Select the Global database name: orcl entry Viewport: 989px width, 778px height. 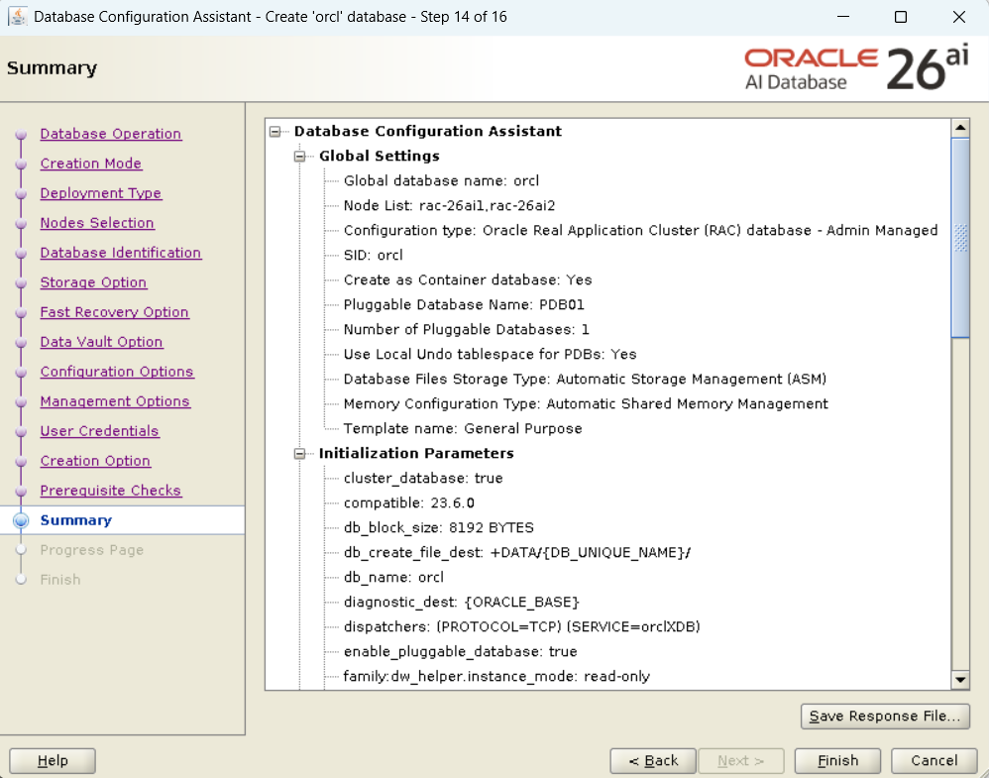(441, 180)
